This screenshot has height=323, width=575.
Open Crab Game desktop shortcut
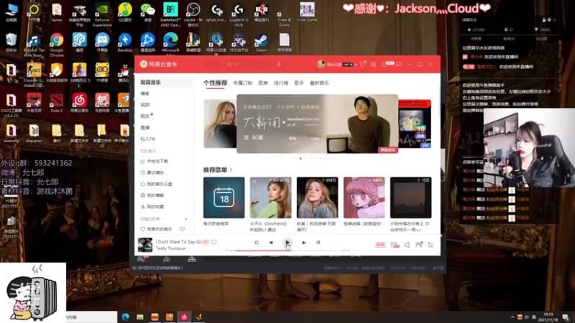click(x=307, y=12)
